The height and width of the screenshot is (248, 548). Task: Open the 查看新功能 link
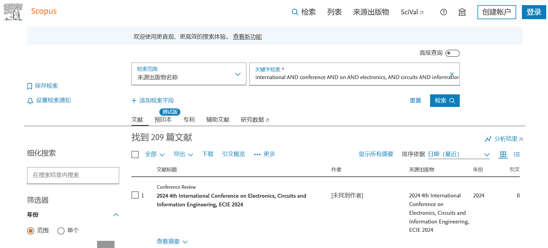pos(247,37)
